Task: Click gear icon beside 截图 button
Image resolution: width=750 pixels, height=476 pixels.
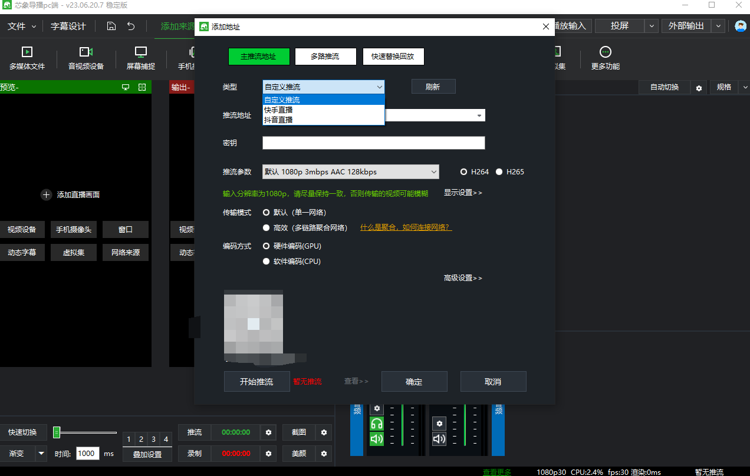Action: point(324,432)
